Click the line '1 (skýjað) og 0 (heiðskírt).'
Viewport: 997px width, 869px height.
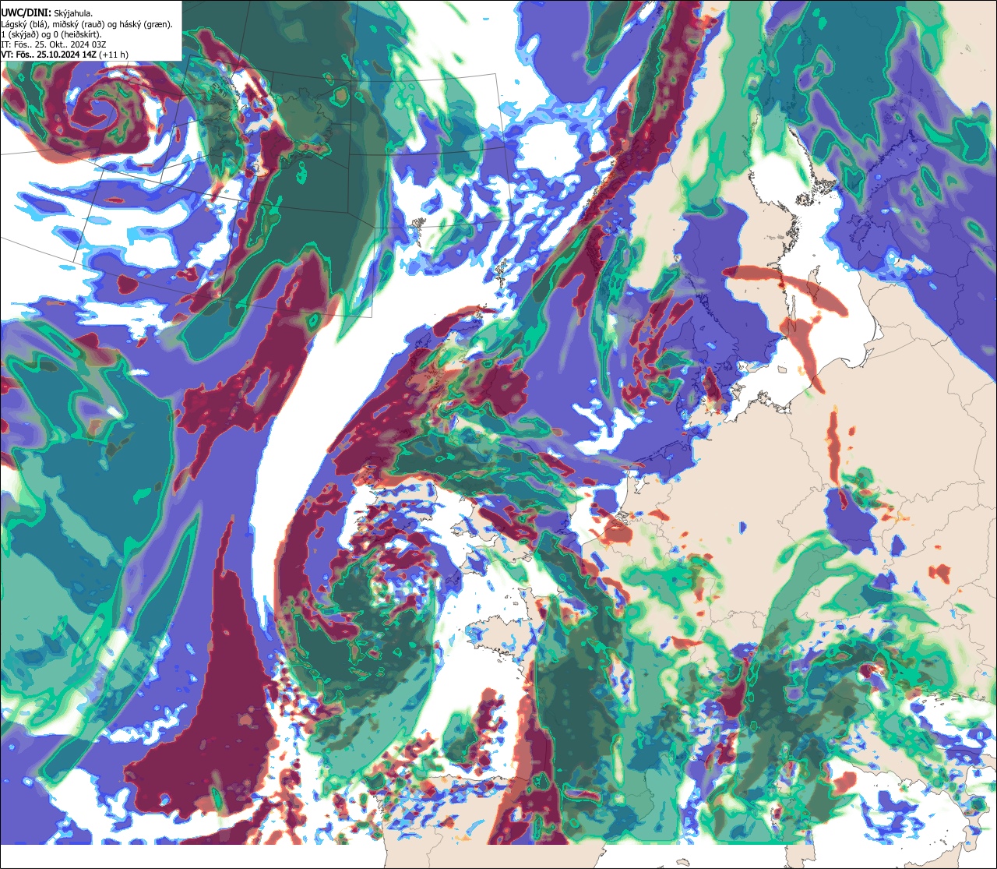click(51, 34)
